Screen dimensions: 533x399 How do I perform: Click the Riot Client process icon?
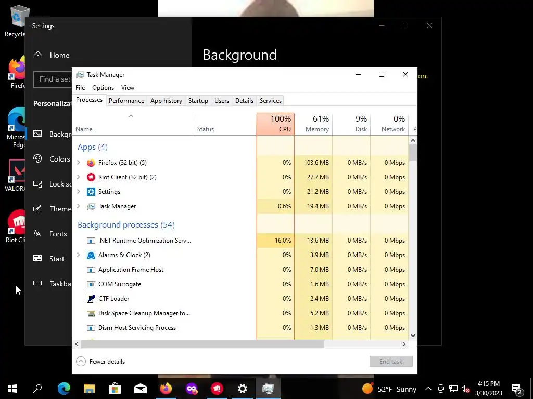pos(91,177)
